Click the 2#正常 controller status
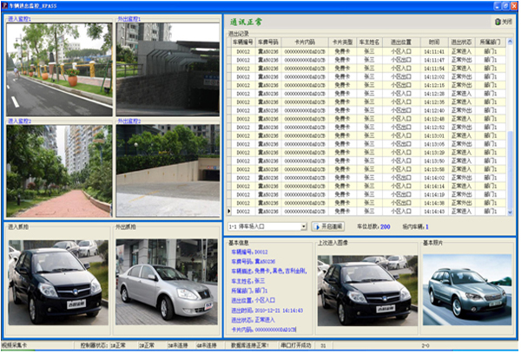The width and height of the screenshot is (521, 353). (x=147, y=346)
